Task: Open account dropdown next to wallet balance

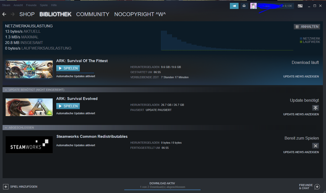Action: pos(283,6)
